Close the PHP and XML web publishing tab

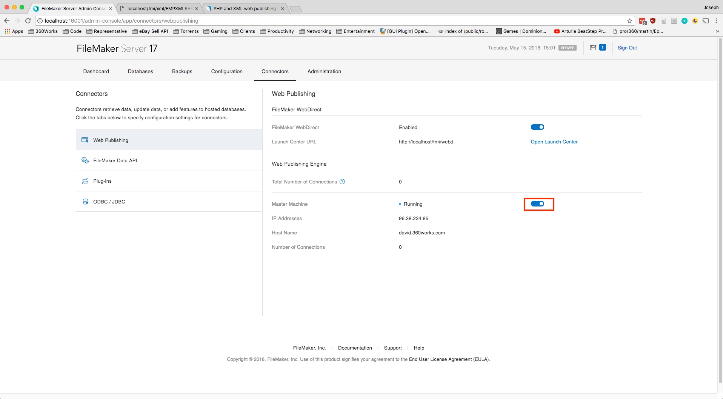(x=283, y=9)
